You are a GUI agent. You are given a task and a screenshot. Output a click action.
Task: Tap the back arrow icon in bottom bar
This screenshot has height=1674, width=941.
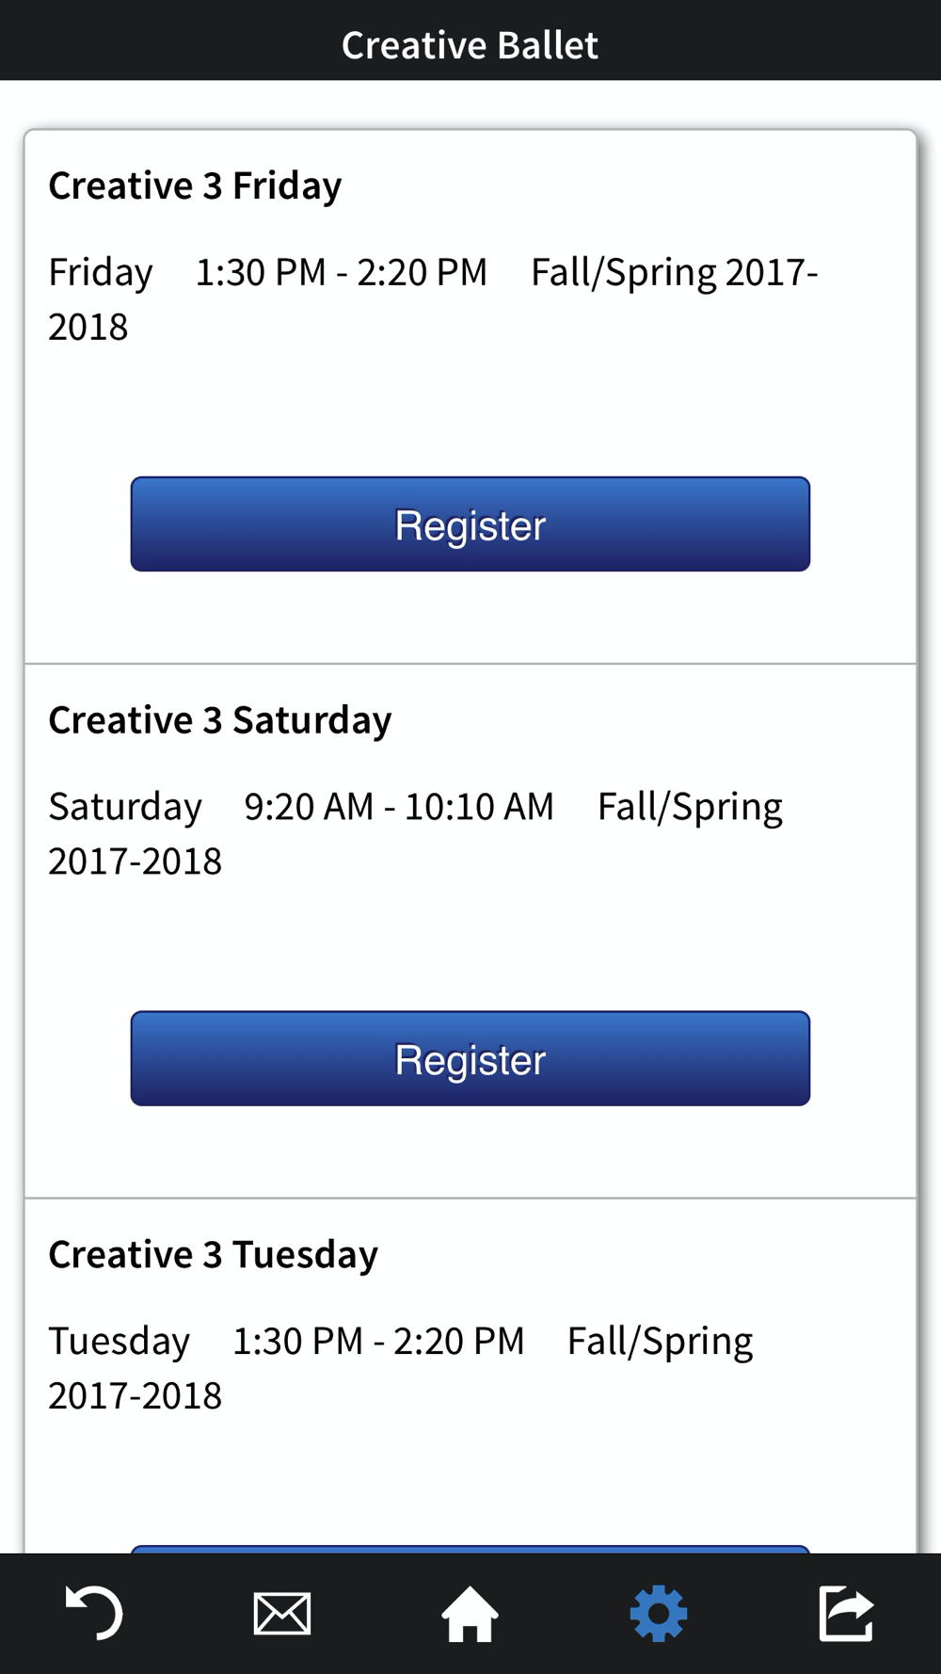tap(93, 1614)
